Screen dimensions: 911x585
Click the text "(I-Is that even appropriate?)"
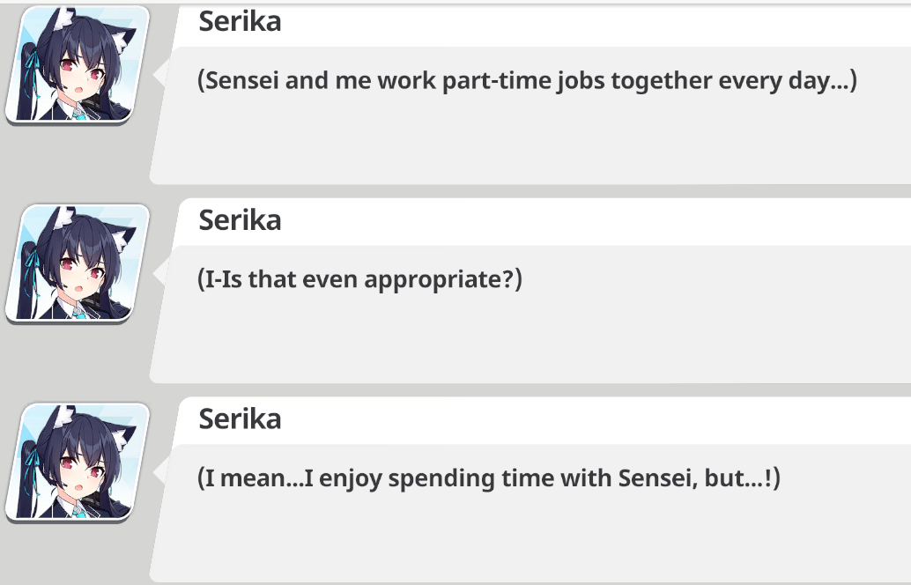pyautogui.click(x=359, y=280)
